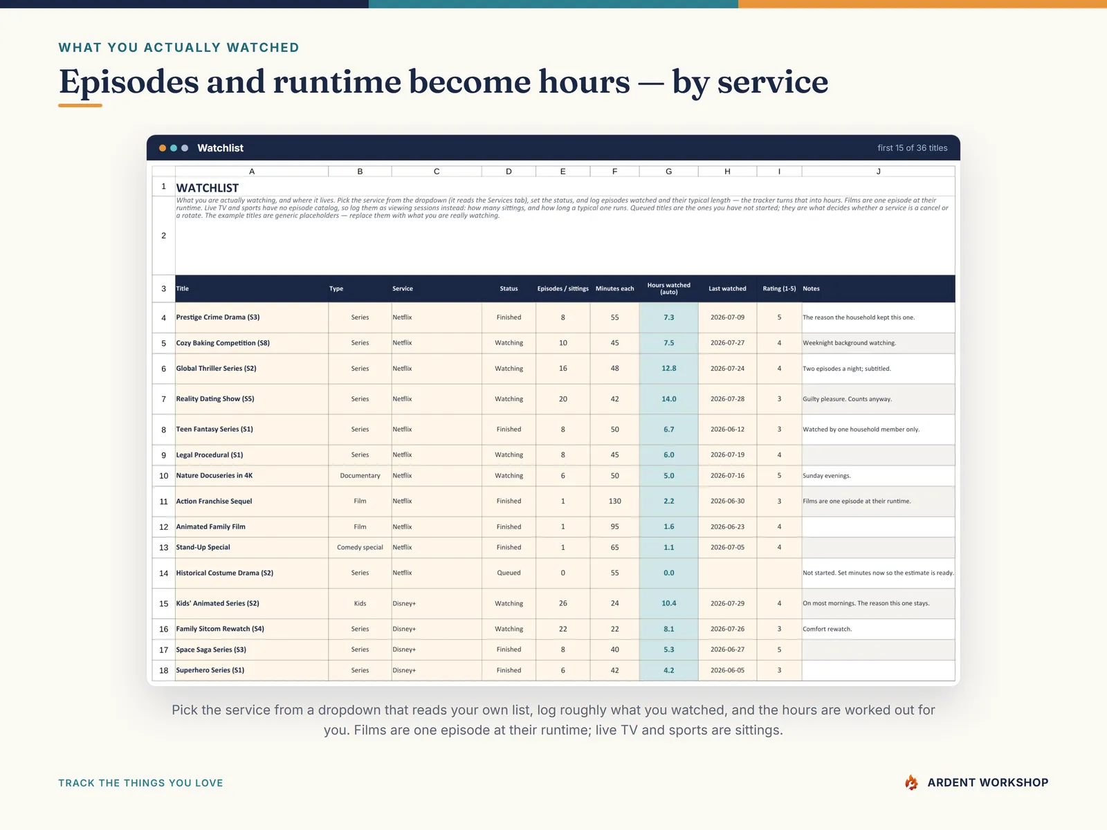Click last watched date 2026-06-05
Image resolution: width=1107 pixels, height=830 pixels.
728,670
